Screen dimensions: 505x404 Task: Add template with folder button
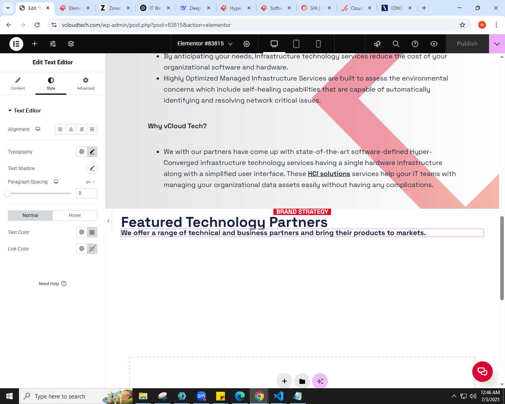[302, 381]
